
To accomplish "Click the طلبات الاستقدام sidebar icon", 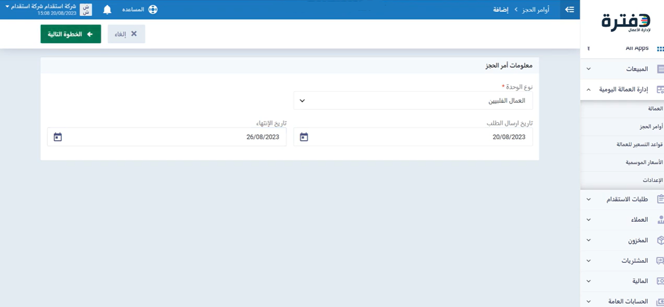I will point(660,199).
